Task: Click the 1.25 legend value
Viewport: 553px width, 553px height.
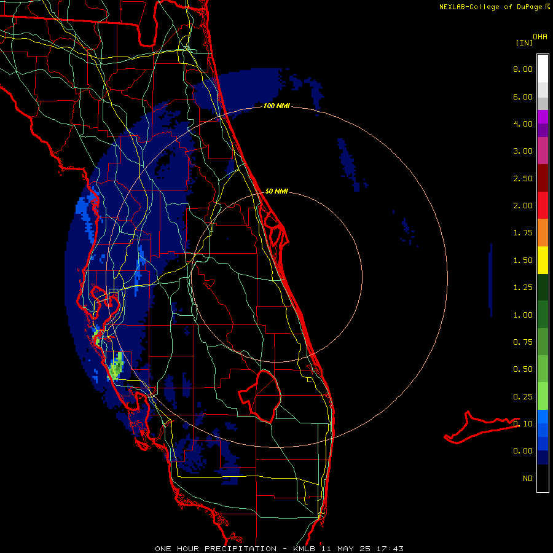Action: (x=523, y=288)
